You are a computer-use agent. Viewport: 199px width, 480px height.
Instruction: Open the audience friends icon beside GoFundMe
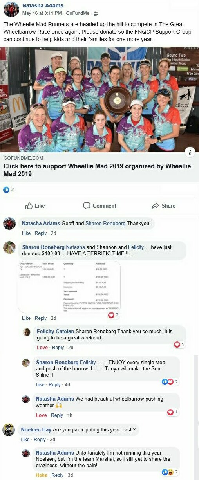pyautogui.click(x=96, y=13)
